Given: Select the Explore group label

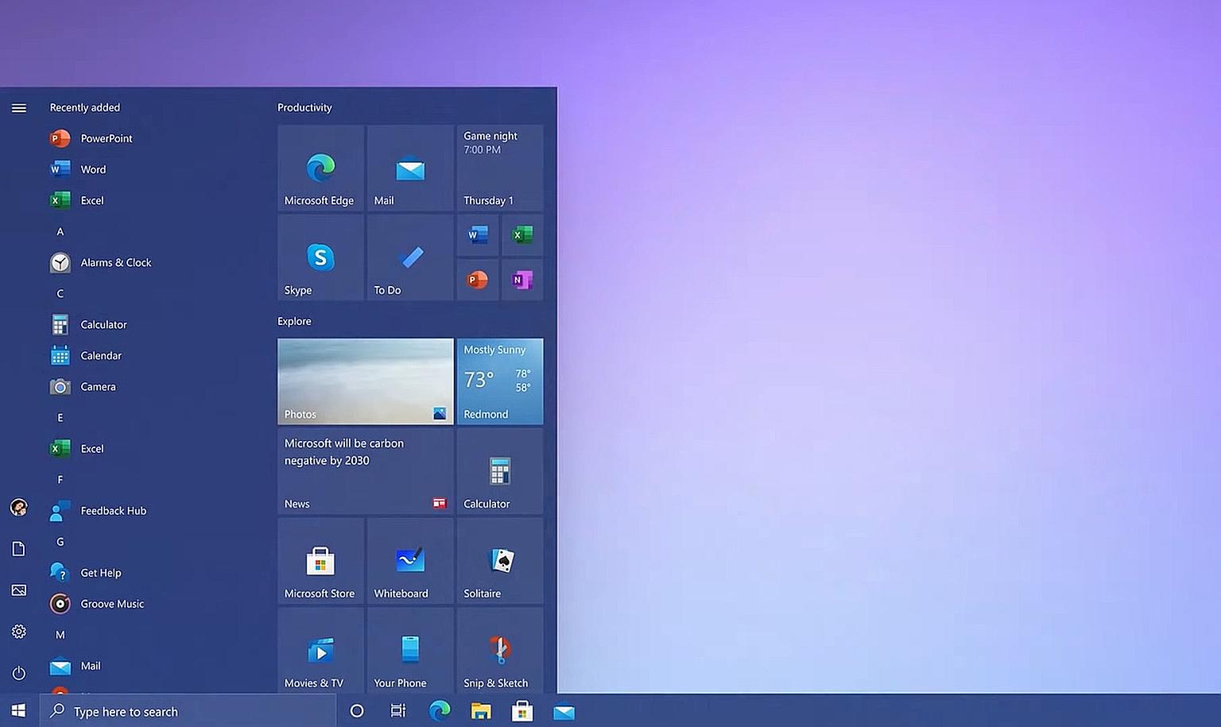Looking at the screenshot, I should point(294,321).
